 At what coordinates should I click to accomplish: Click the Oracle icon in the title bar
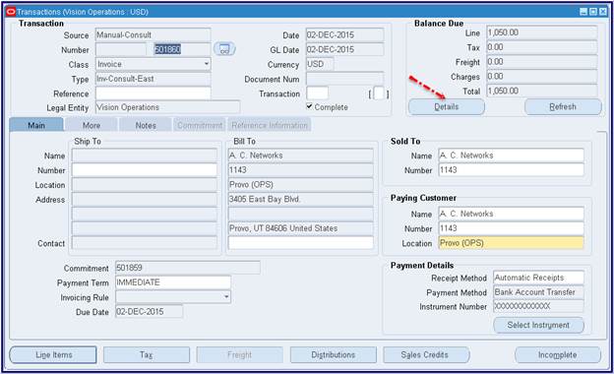(x=11, y=12)
